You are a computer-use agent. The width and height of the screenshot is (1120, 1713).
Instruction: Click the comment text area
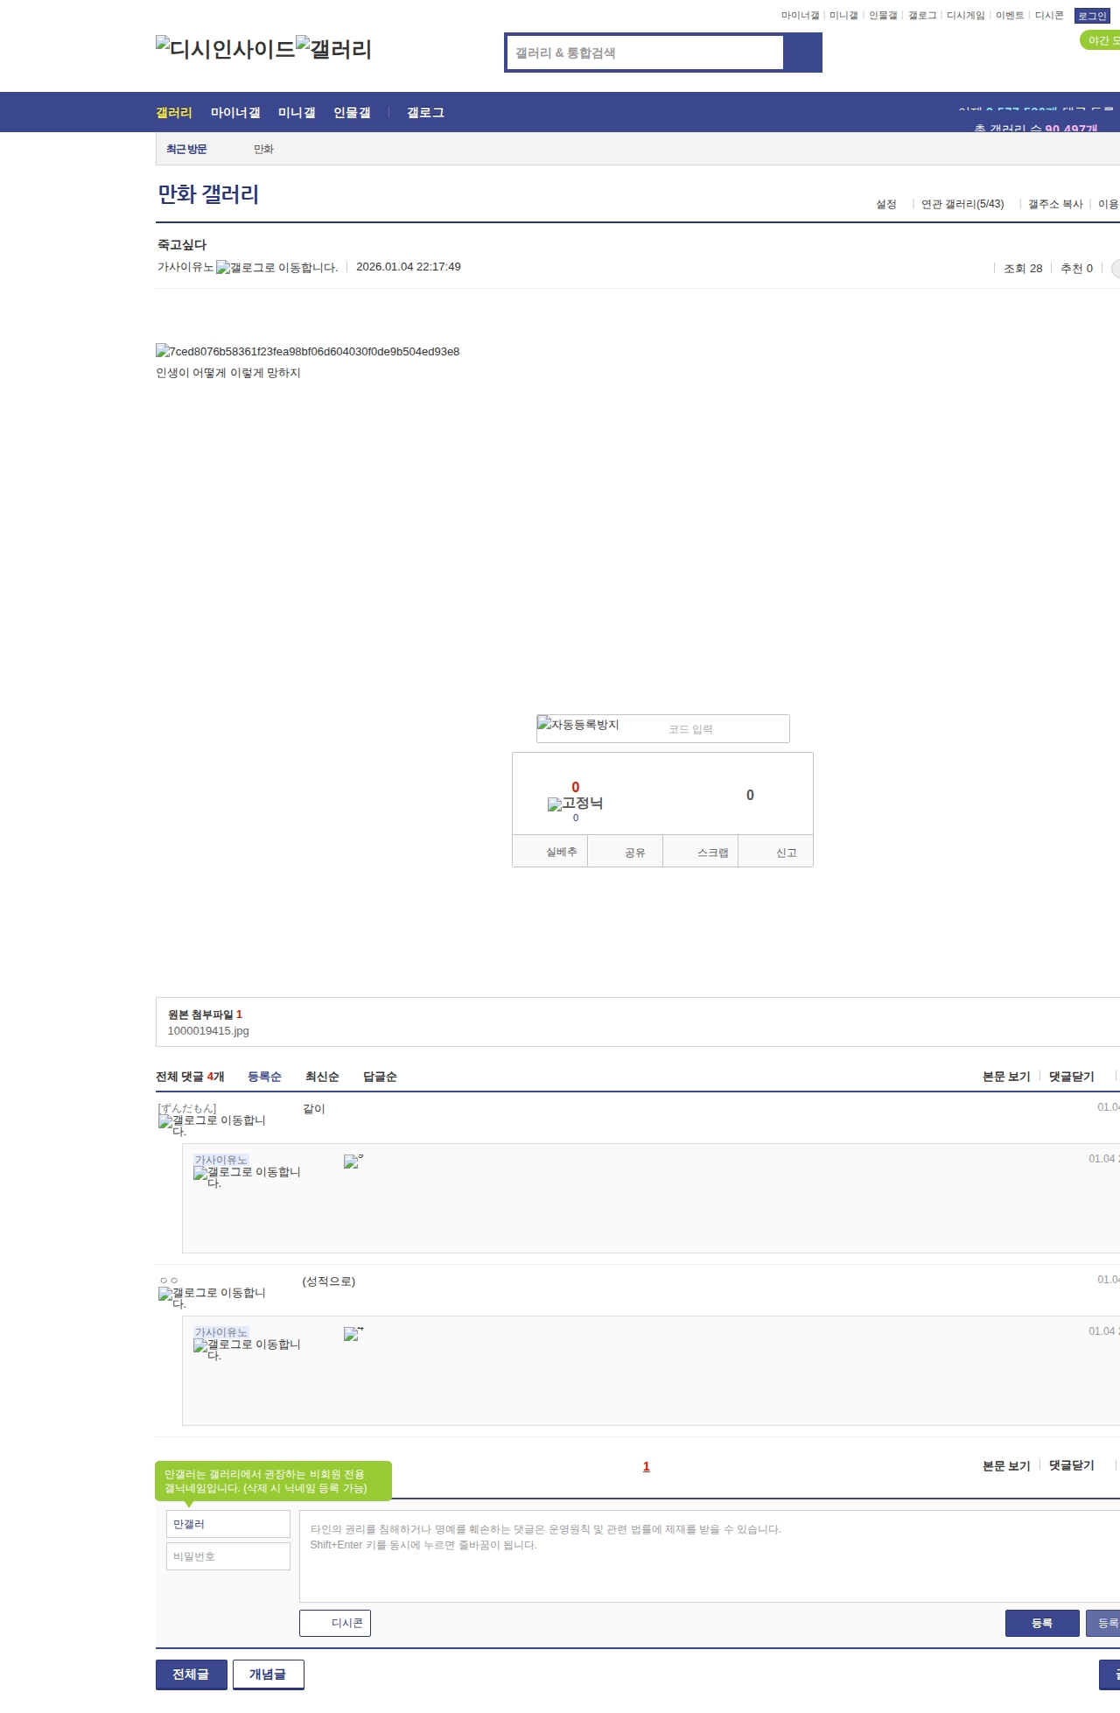(710, 1556)
